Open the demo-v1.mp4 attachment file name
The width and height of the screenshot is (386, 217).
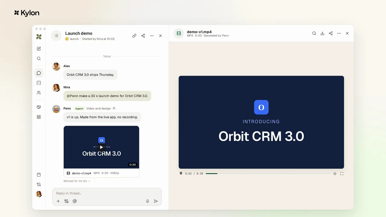click(x=81, y=173)
